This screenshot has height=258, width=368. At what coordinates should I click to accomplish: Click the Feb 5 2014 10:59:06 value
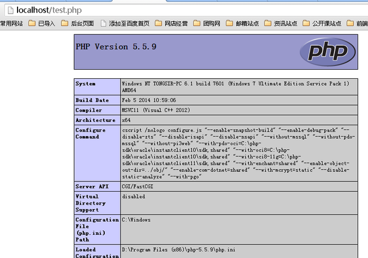coord(149,100)
